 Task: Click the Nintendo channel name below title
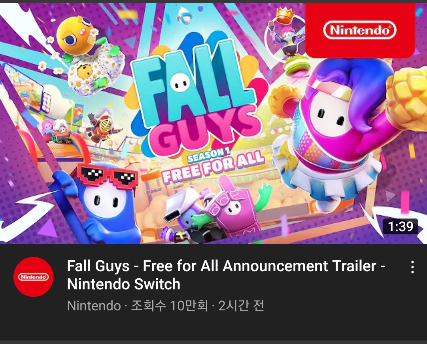94,306
